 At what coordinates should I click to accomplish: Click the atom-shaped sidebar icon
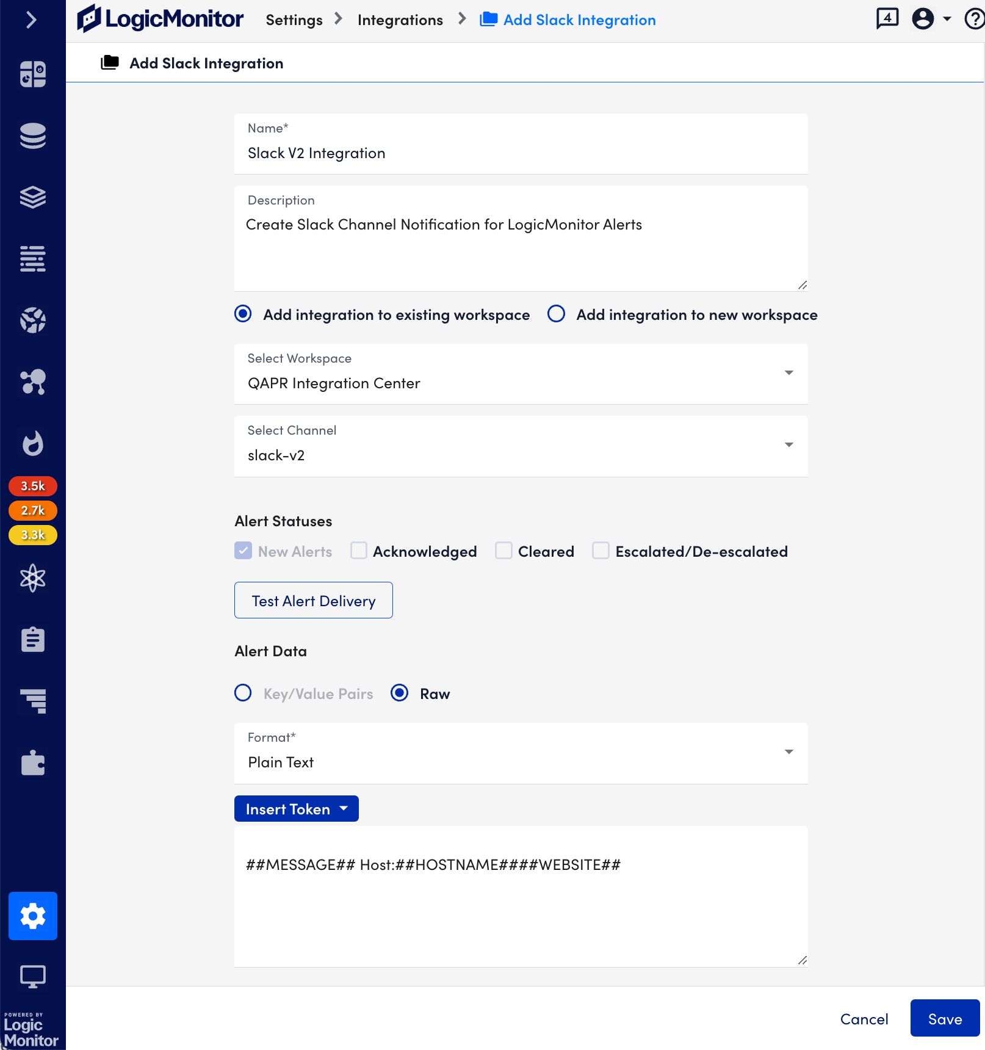(33, 578)
